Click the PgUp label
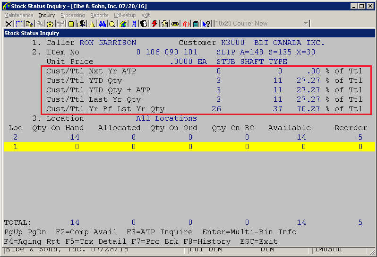 click(13, 232)
